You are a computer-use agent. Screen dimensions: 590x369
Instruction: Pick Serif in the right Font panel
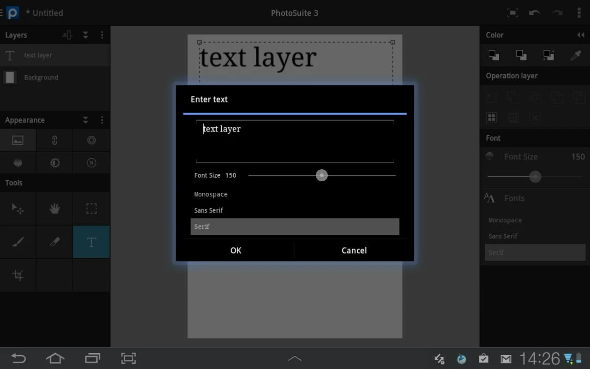pyautogui.click(x=535, y=252)
